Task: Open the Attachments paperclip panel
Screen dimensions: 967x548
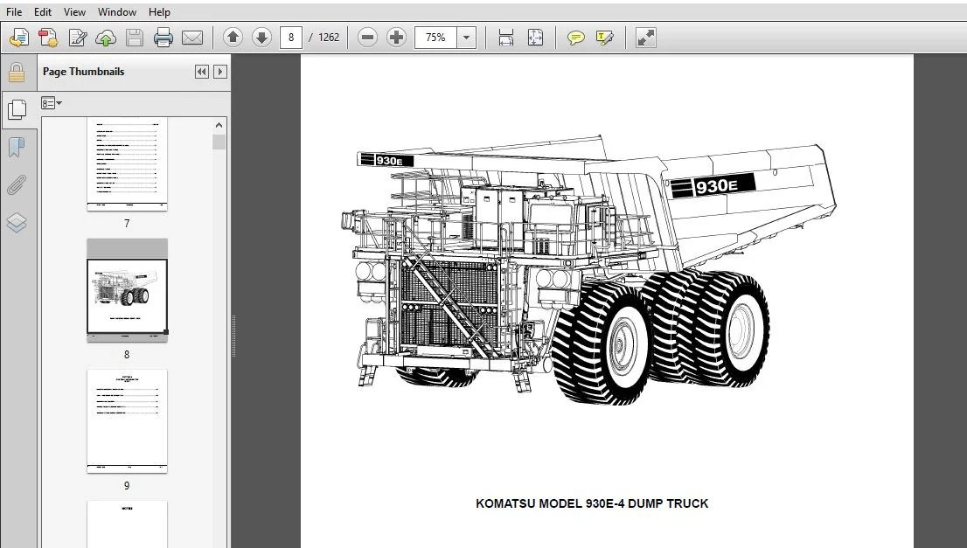Action: pyautogui.click(x=17, y=185)
